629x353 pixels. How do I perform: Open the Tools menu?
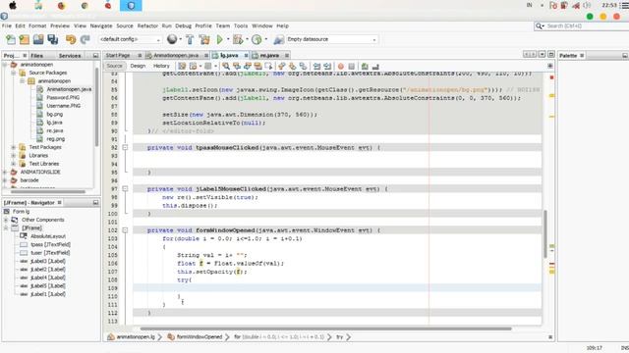click(x=241, y=25)
